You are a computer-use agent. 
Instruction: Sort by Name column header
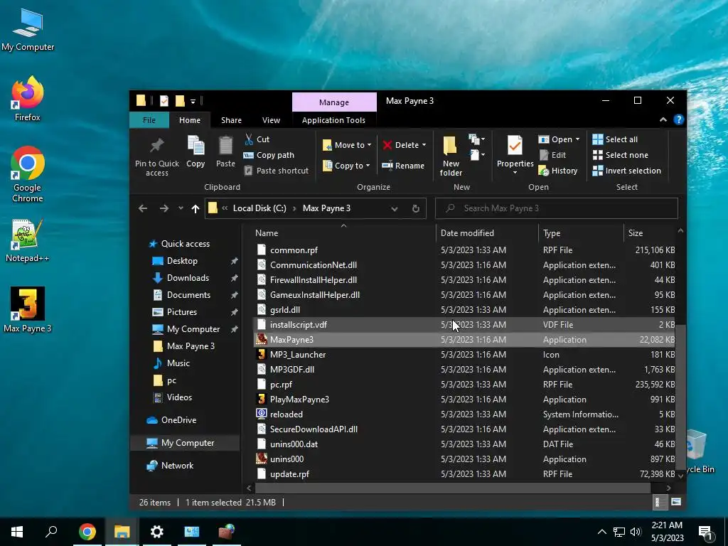(x=343, y=233)
